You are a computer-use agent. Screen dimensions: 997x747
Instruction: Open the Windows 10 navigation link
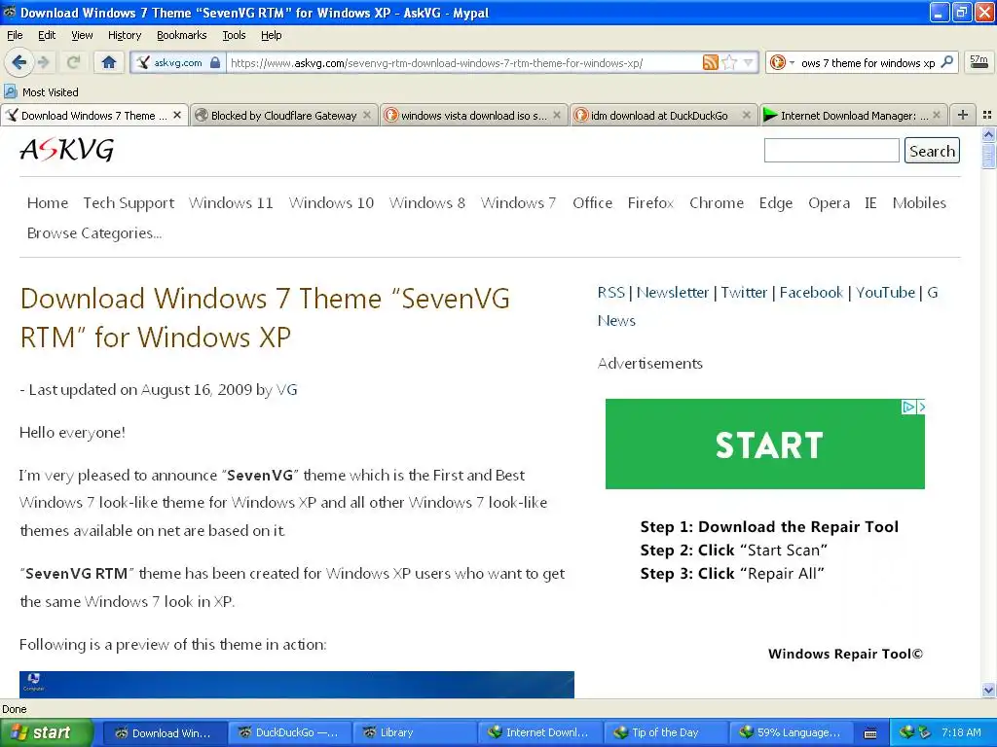(x=331, y=202)
